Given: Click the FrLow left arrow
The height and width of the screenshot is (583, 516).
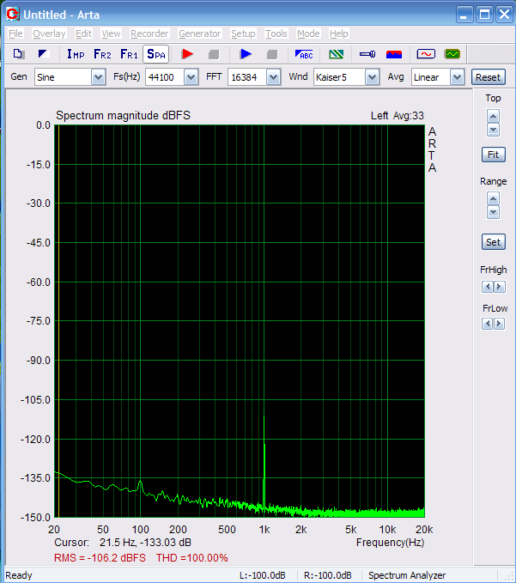Looking at the screenshot, I should (x=488, y=324).
